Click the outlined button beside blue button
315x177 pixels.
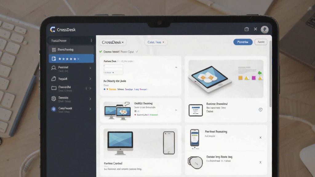(x=261, y=42)
